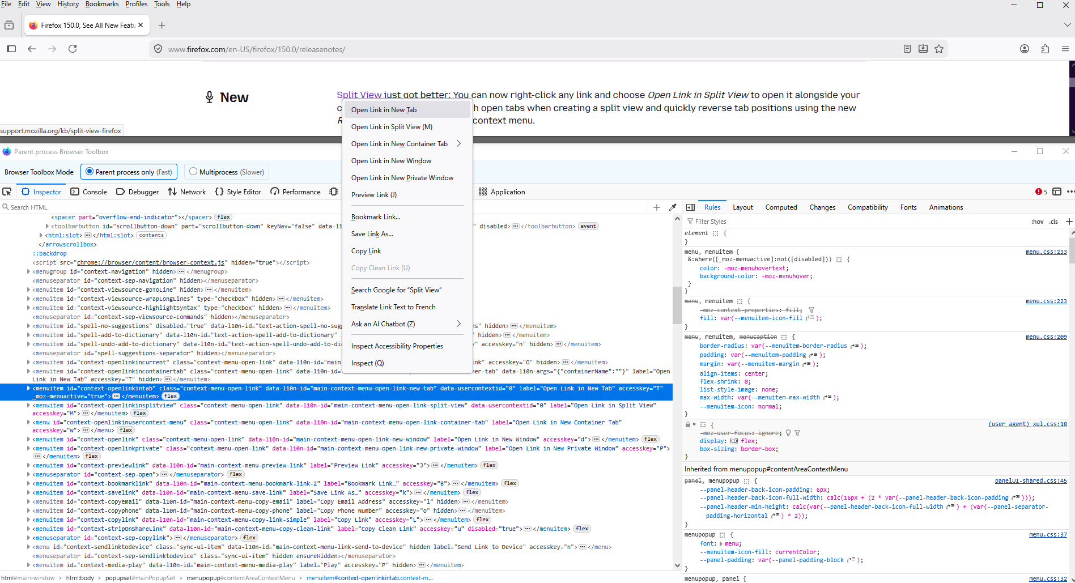The height and width of the screenshot is (583, 1075).
Task: Bookmark this page with the star icon
Action: (939, 49)
